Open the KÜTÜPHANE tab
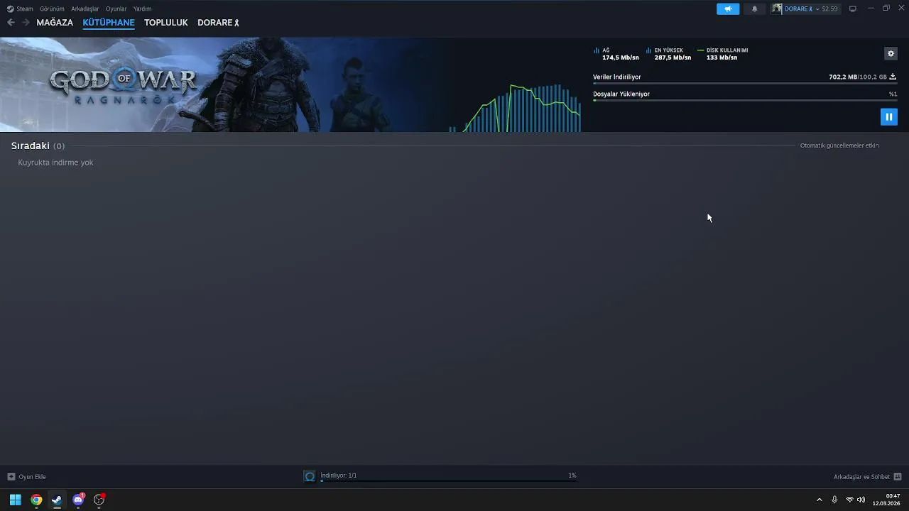The image size is (909, 511). [x=109, y=23]
